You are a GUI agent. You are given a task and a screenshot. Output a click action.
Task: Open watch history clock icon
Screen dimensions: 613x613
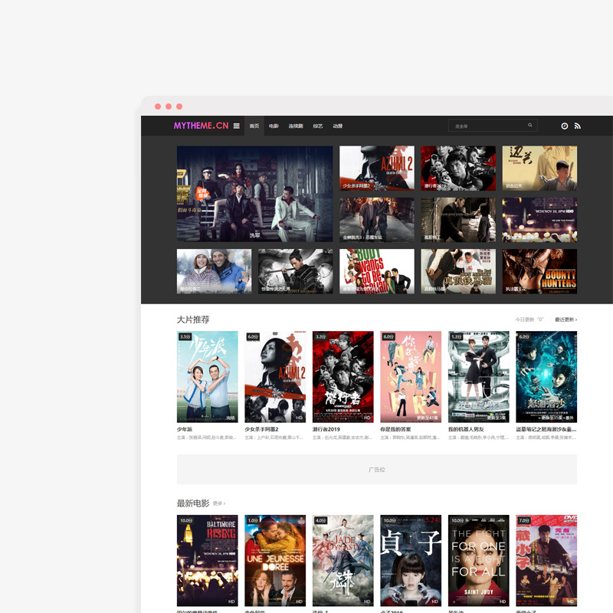click(x=565, y=126)
